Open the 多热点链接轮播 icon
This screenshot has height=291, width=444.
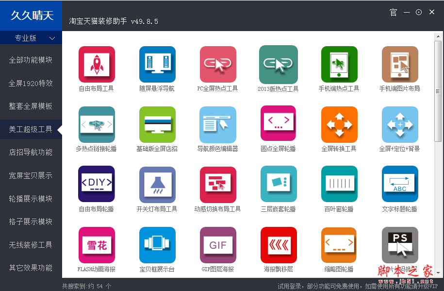97,124
